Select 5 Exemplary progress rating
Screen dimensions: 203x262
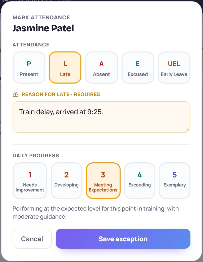(x=175, y=181)
